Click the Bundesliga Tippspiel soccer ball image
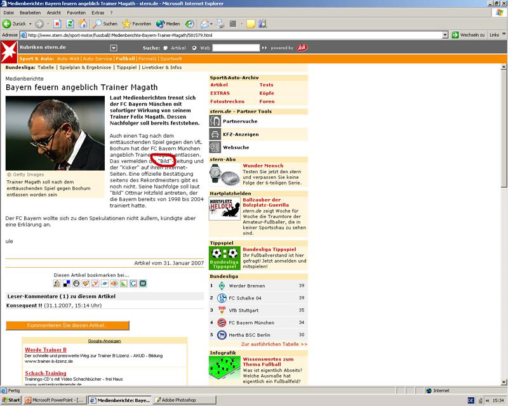The image size is (508, 406). coord(225,258)
